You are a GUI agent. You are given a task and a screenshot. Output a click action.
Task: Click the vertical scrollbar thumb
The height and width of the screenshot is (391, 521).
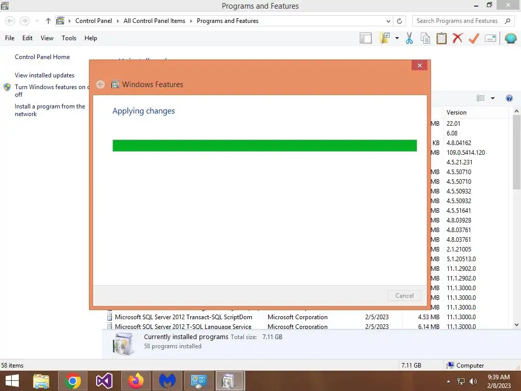(x=516, y=152)
